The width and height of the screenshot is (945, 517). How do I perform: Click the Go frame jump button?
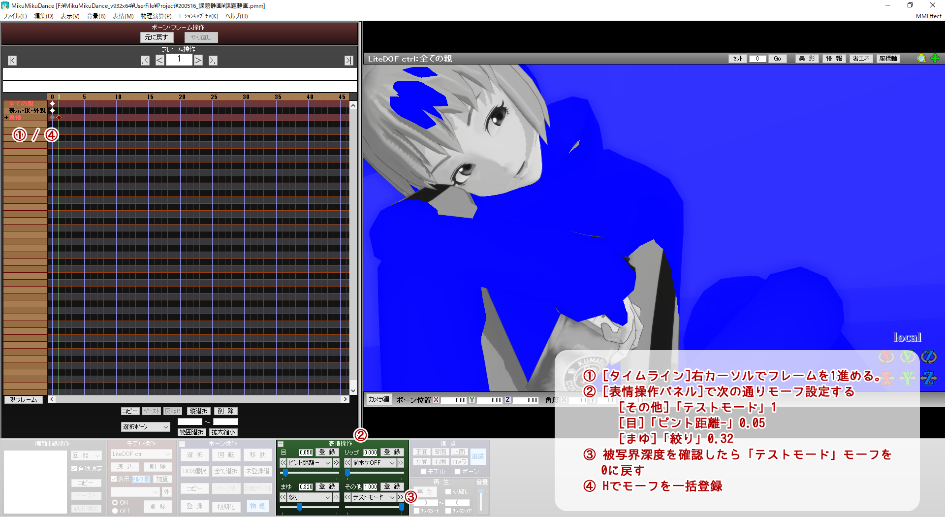pos(777,58)
